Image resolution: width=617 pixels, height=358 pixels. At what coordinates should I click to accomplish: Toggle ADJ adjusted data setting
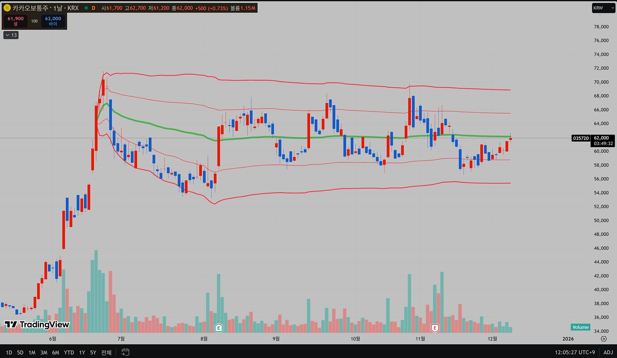[x=608, y=352]
